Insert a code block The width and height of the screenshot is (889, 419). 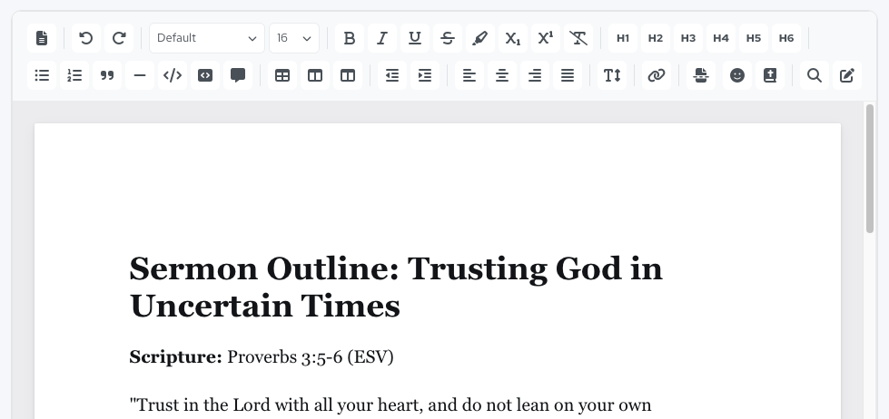tap(205, 75)
